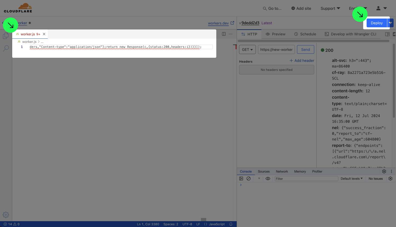Click worker.js in the breadcrumb
Screen dimensions: 396x227
click(x=29, y=42)
